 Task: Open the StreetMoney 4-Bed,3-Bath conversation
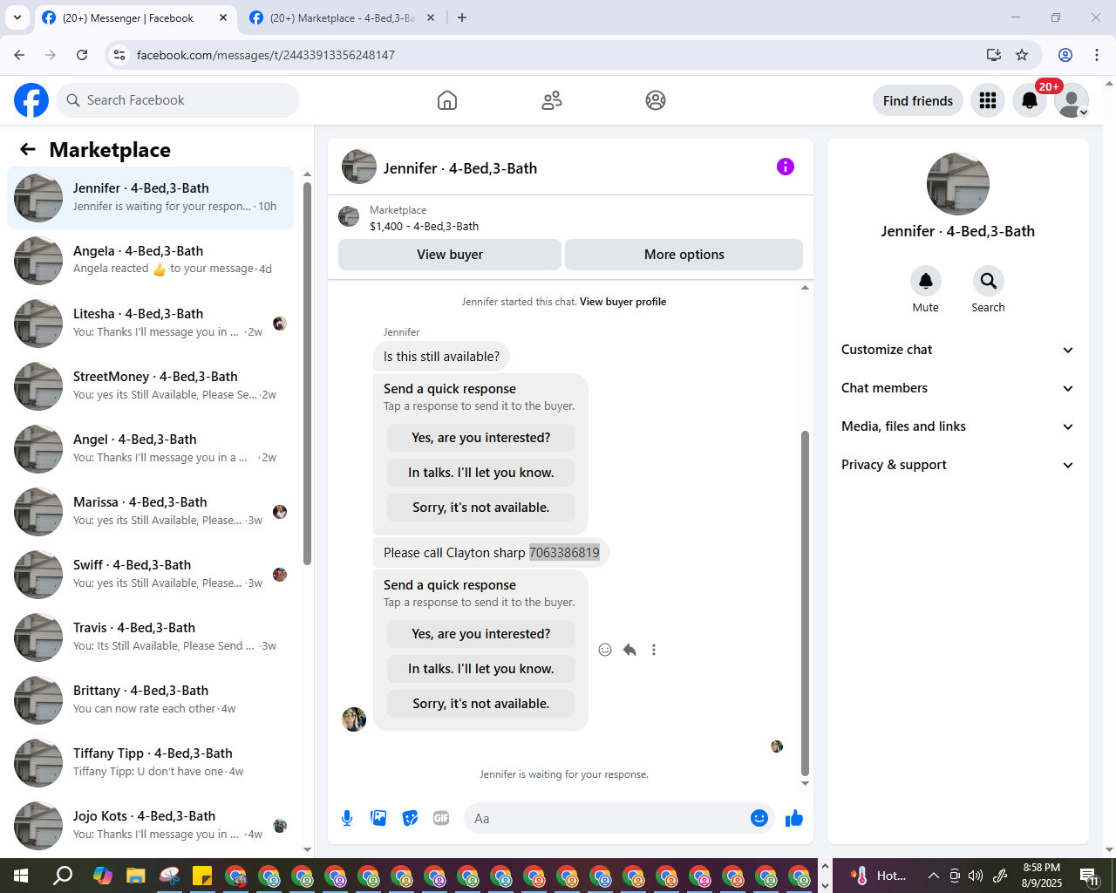(x=150, y=386)
